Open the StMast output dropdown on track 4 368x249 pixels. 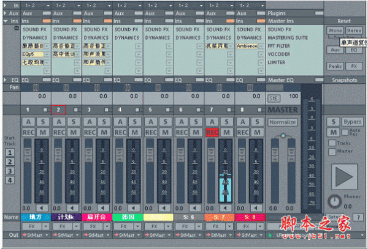pos(127,235)
